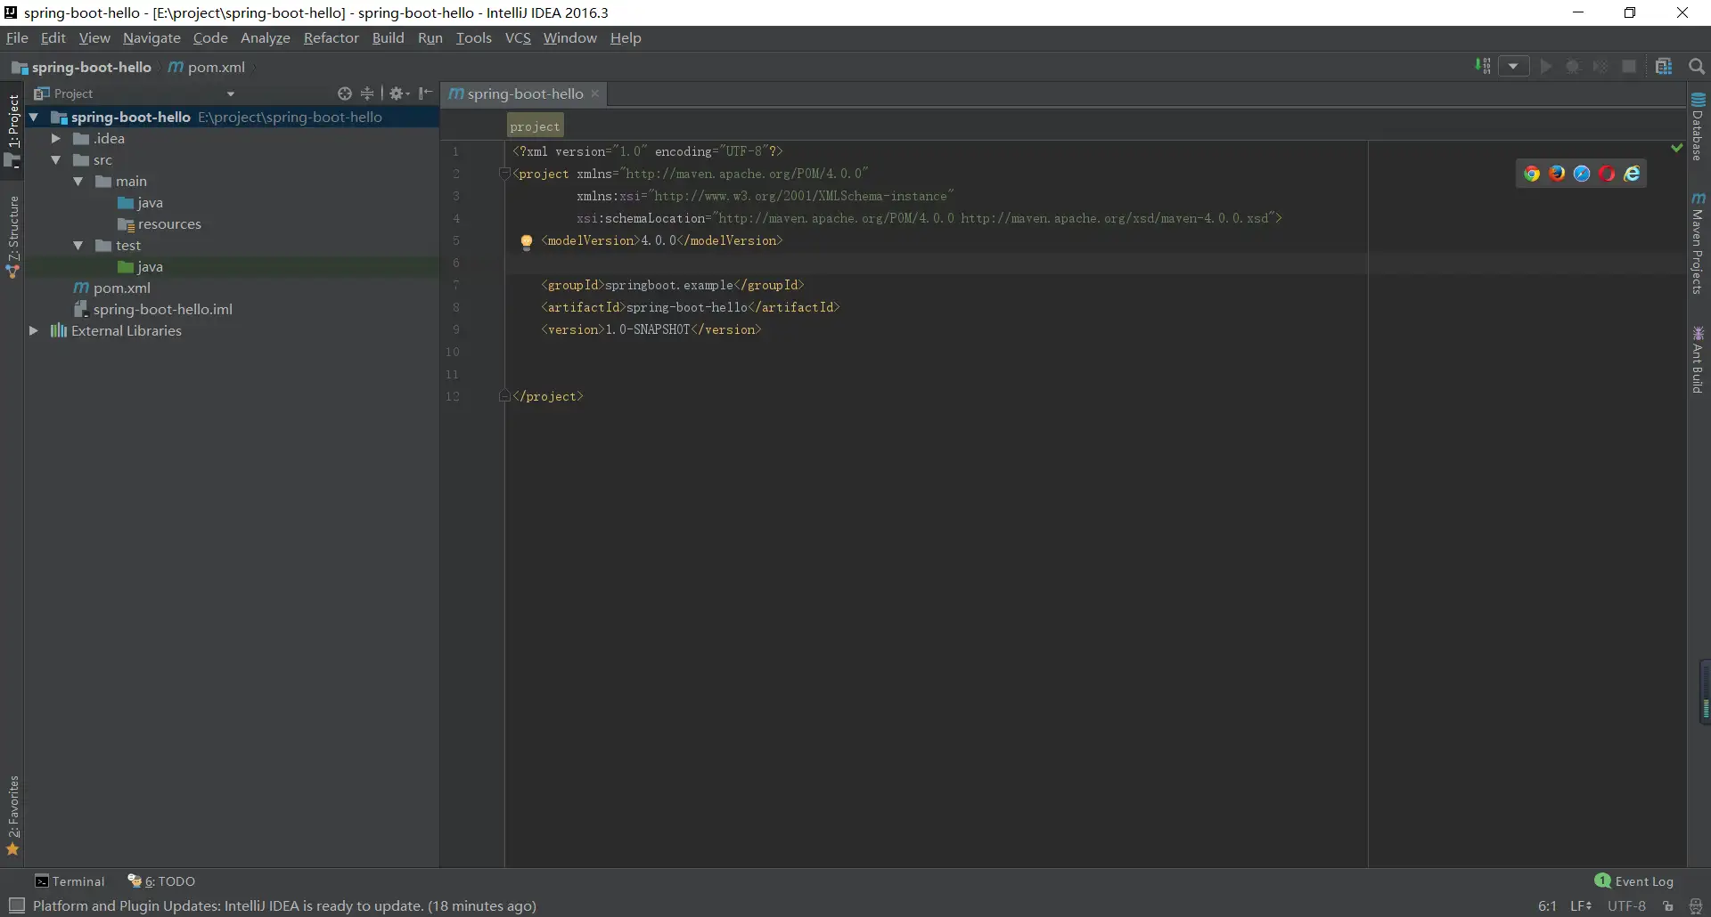Open in Opera browser icon
The height and width of the screenshot is (917, 1711).
coord(1607,174)
